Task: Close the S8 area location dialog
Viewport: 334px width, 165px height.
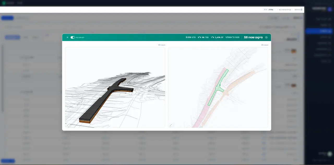Action: 67,37
